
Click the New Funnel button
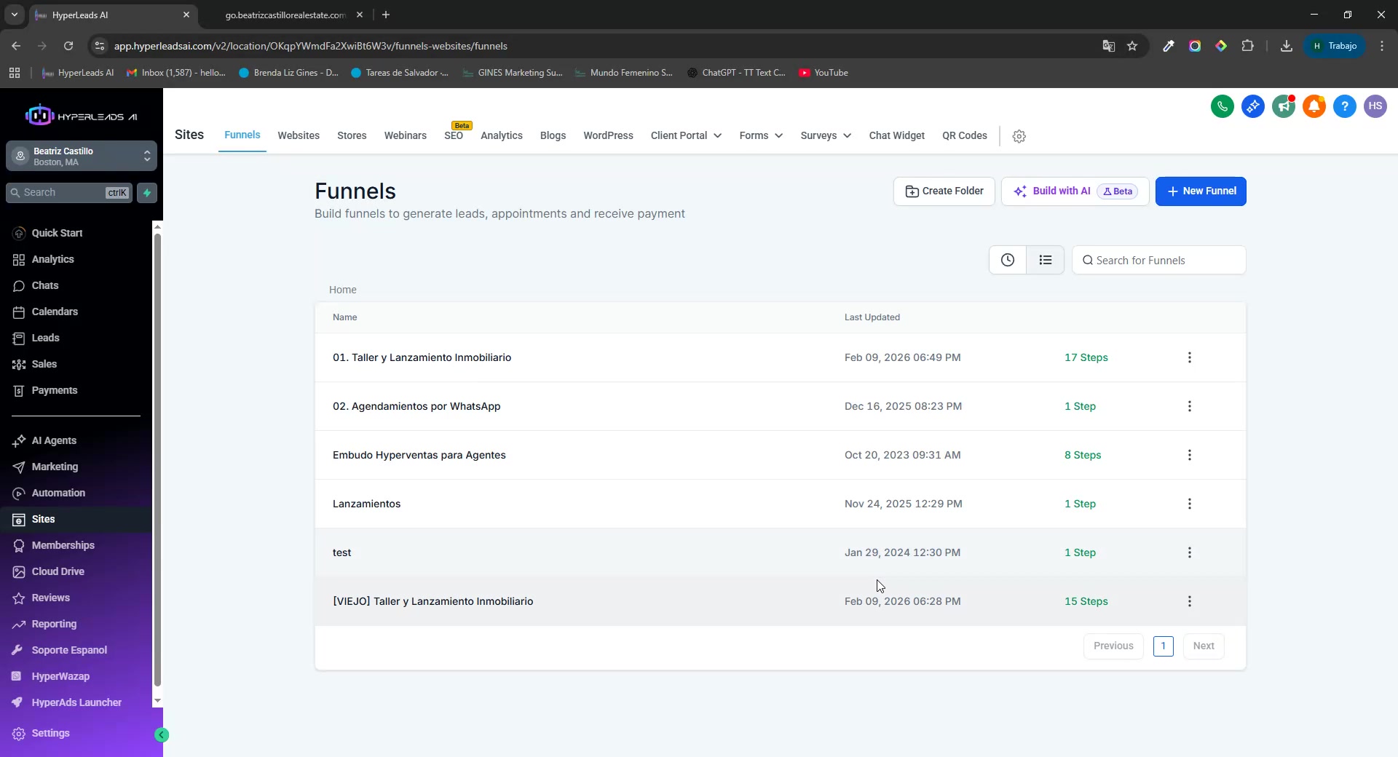pyautogui.click(x=1201, y=191)
